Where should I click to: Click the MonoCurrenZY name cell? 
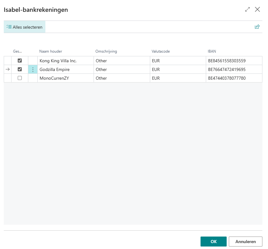54,78
